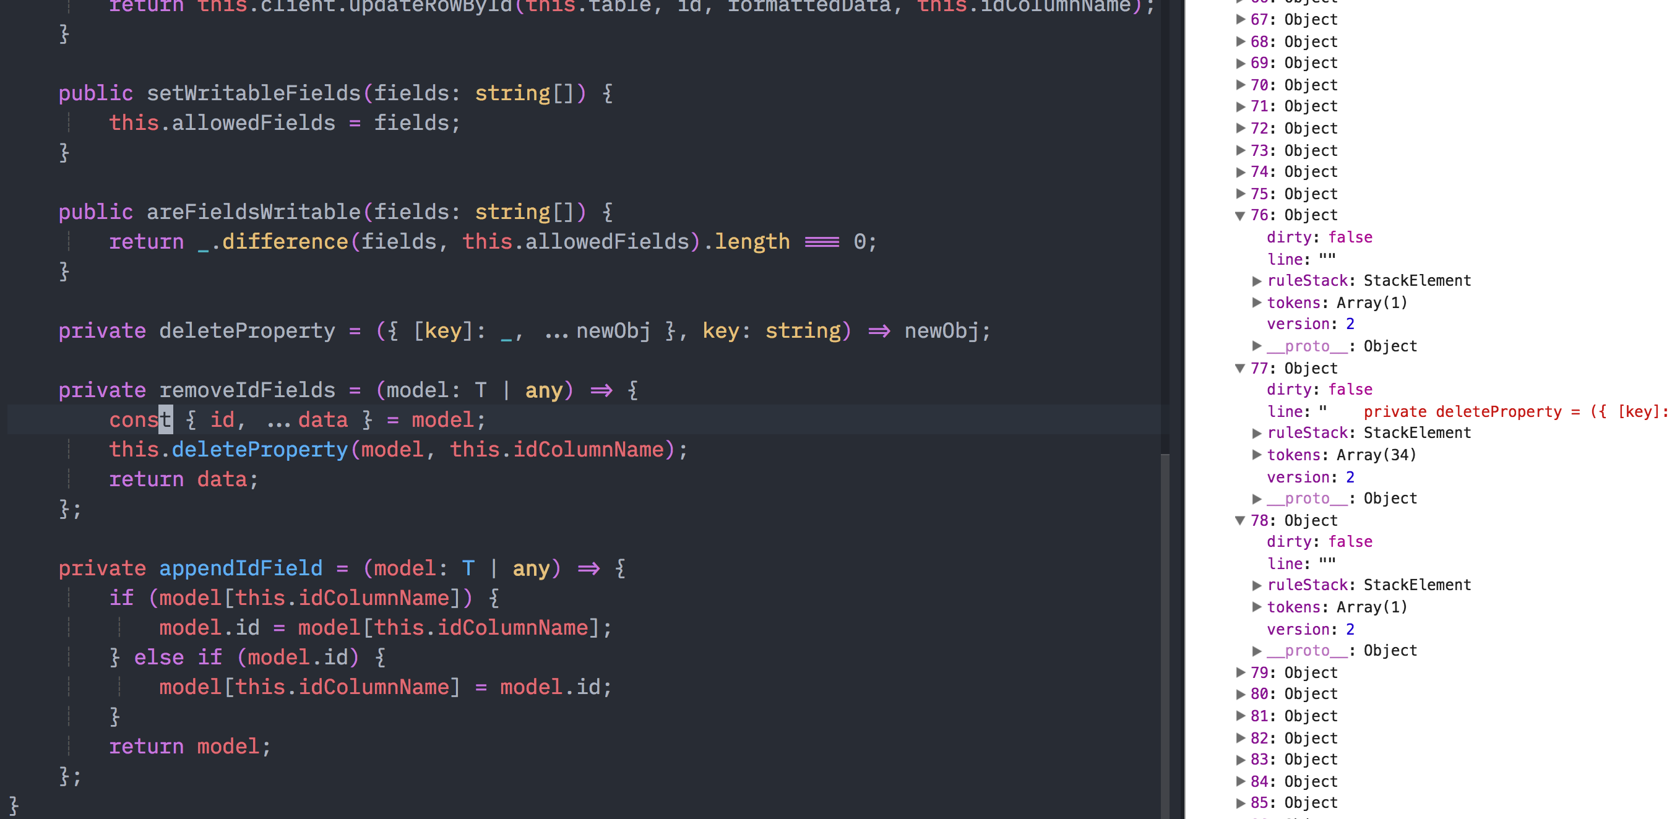Click the deleteProperty method call in removeIdFields
This screenshot has height=819, width=1672.
pos(259,450)
